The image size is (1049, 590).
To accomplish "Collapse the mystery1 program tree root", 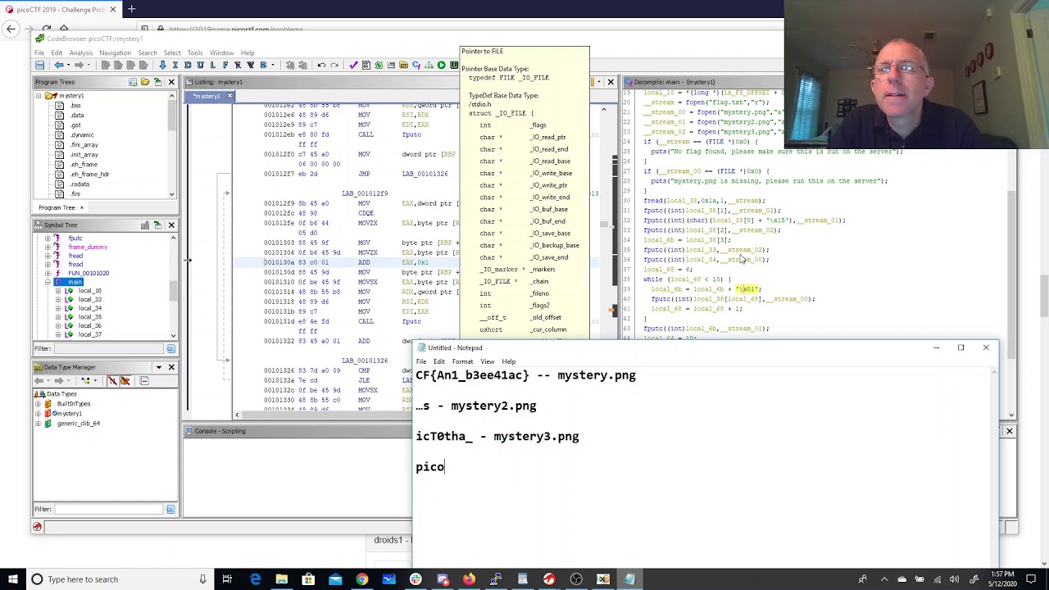I will tap(39, 96).
